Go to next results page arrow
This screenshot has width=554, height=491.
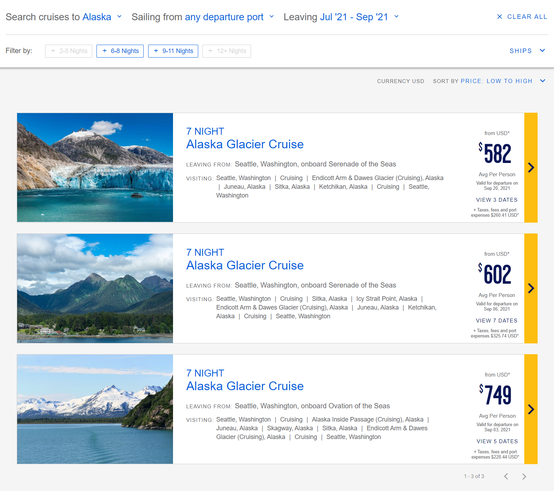coord(524,476)
